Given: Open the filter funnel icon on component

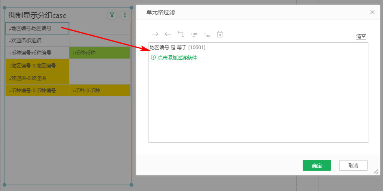Looking at the screenshot, I should click(112, 15).
